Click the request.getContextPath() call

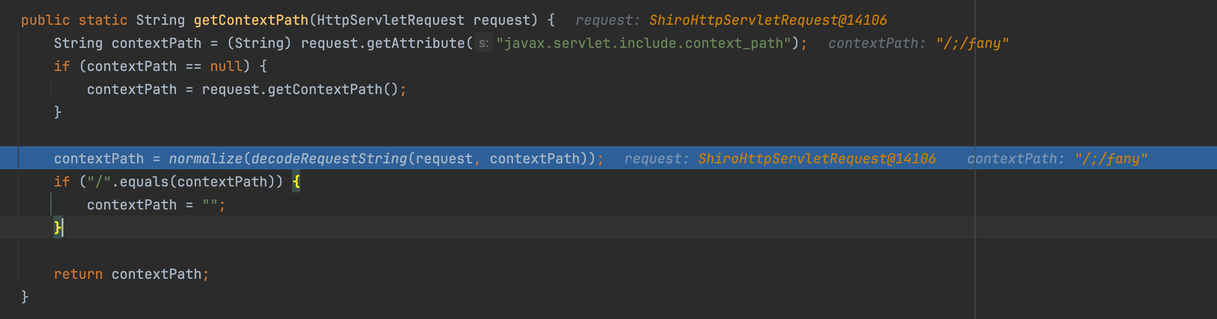[300, 90]
